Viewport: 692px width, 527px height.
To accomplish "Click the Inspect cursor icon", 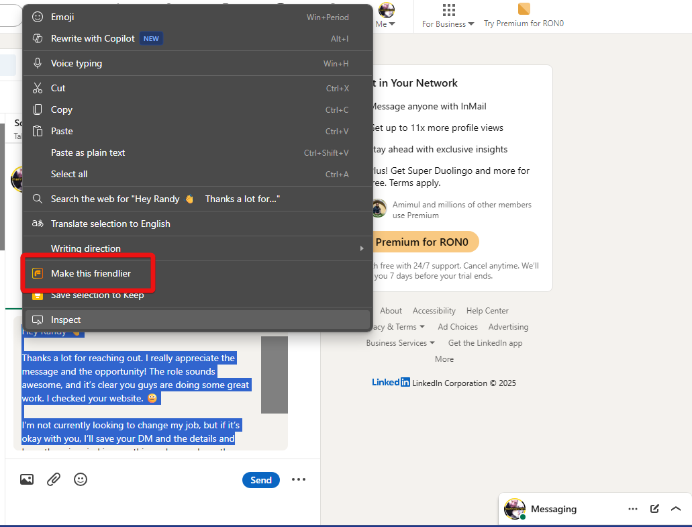I will pos(38,320).
